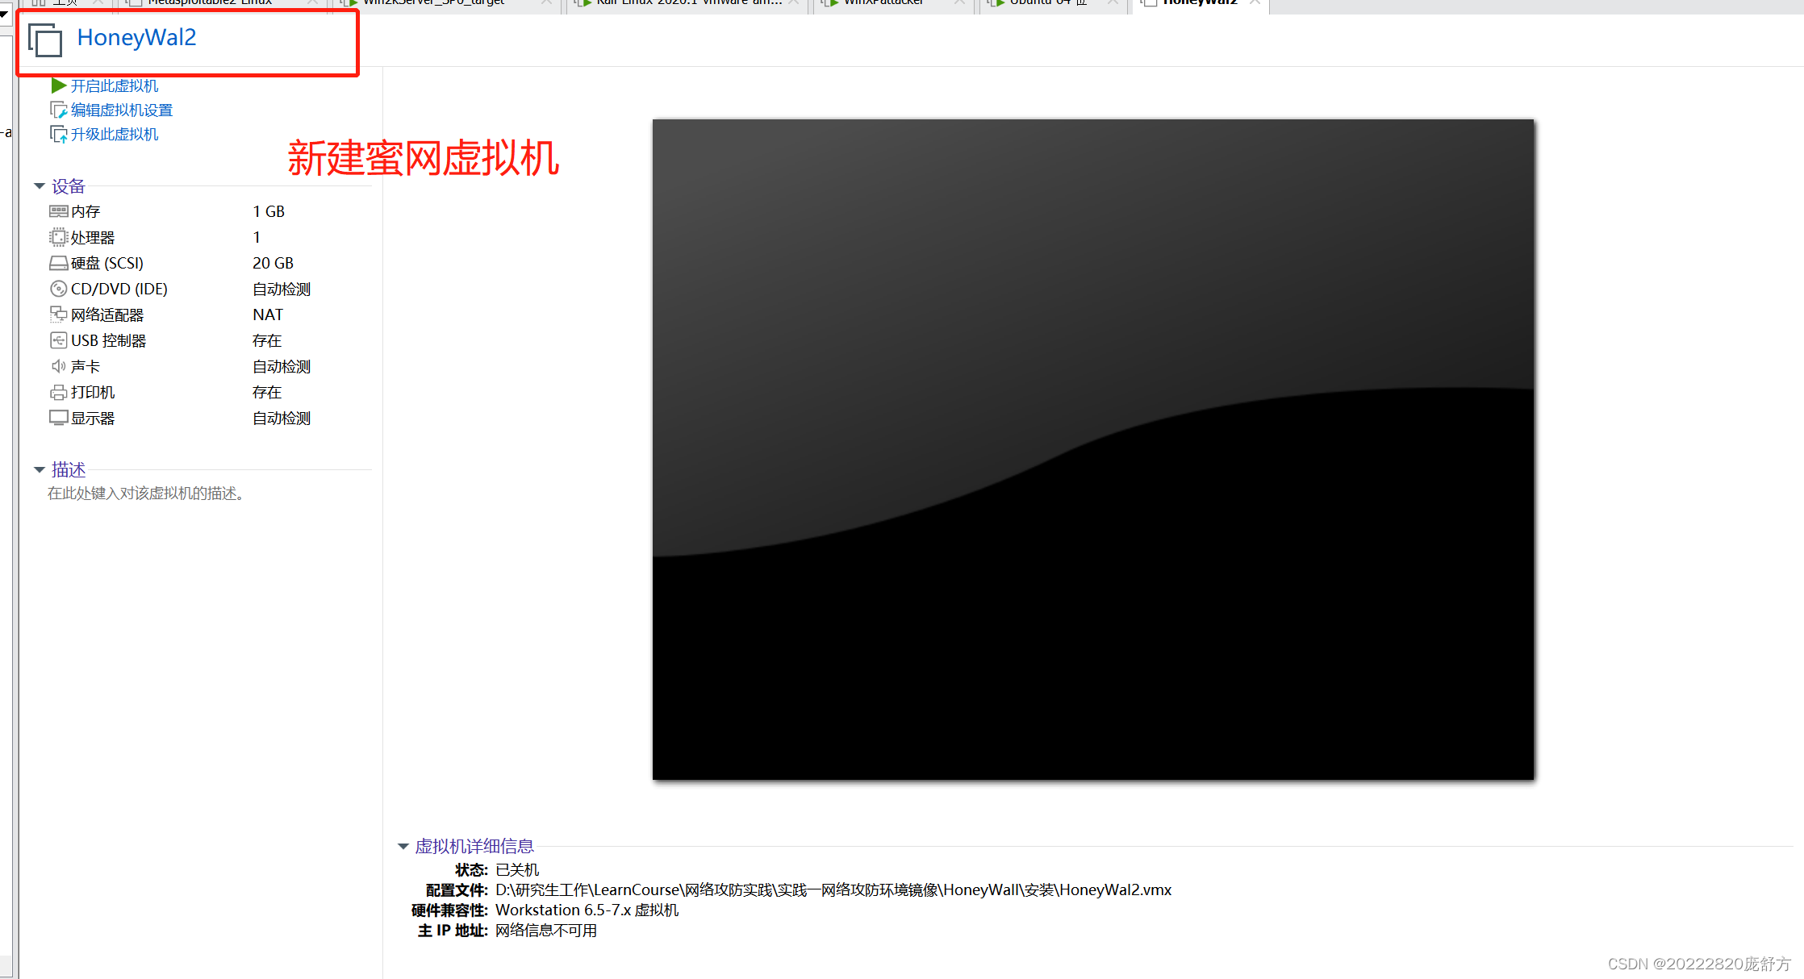Select the USB controller icon
Screen dimensions: 1804x979
point(58,340)
